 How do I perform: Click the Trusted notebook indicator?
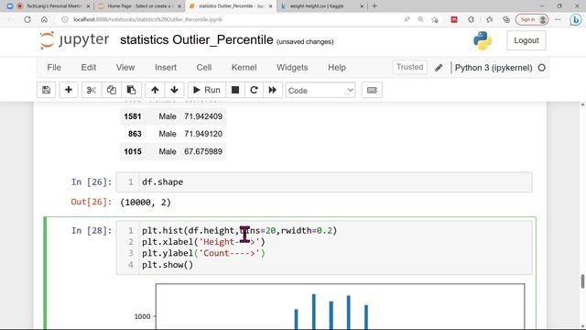coord(409,67)
